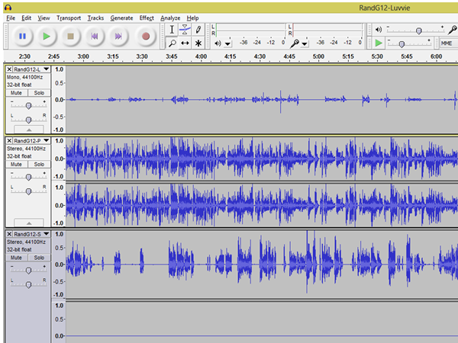Solo the RandG12-L track

pyautogui.click(x=39, y=93)
